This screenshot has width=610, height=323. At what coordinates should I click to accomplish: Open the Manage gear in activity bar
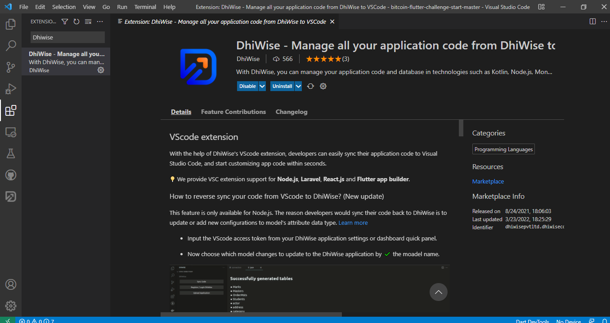click(11, 306)
